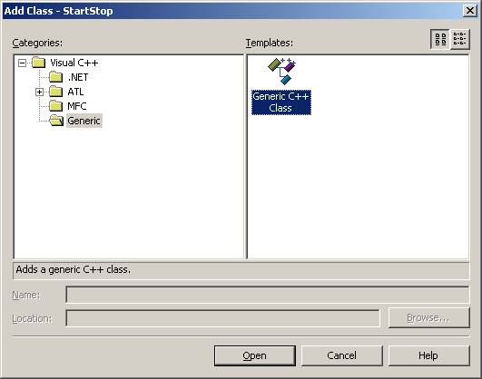The height and width of the screenshot is (379, 482).
Task: Expand the ATL category node
Action: click(x=39, y=92)
